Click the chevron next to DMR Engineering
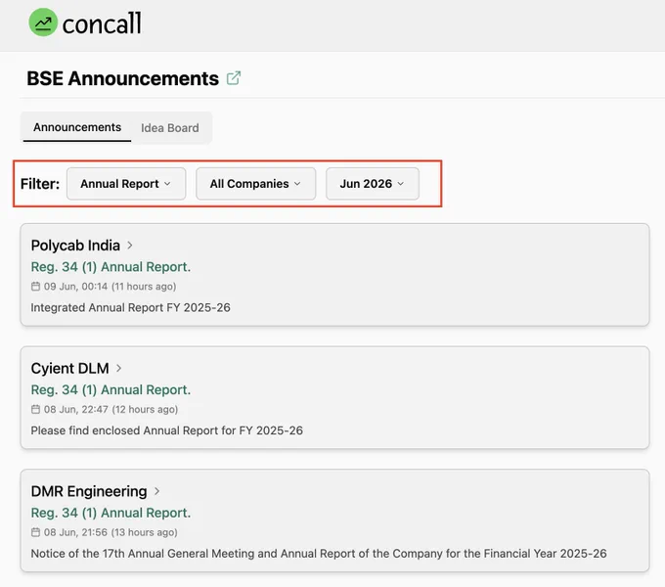The image size is (665, 587). tap(156, 491)
